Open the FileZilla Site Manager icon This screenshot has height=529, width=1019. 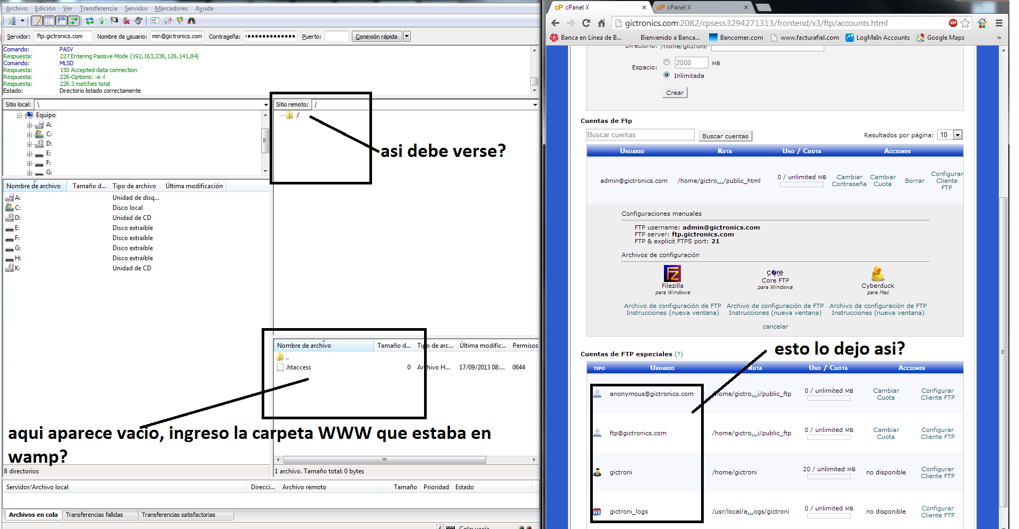pyautogui.click(x=12, y=21)
